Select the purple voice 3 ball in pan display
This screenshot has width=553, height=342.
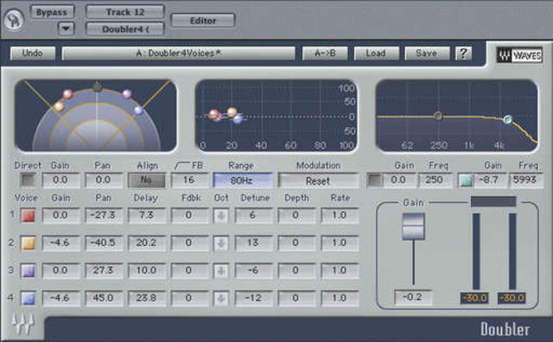pyautogui.click(x=127, y=94)
